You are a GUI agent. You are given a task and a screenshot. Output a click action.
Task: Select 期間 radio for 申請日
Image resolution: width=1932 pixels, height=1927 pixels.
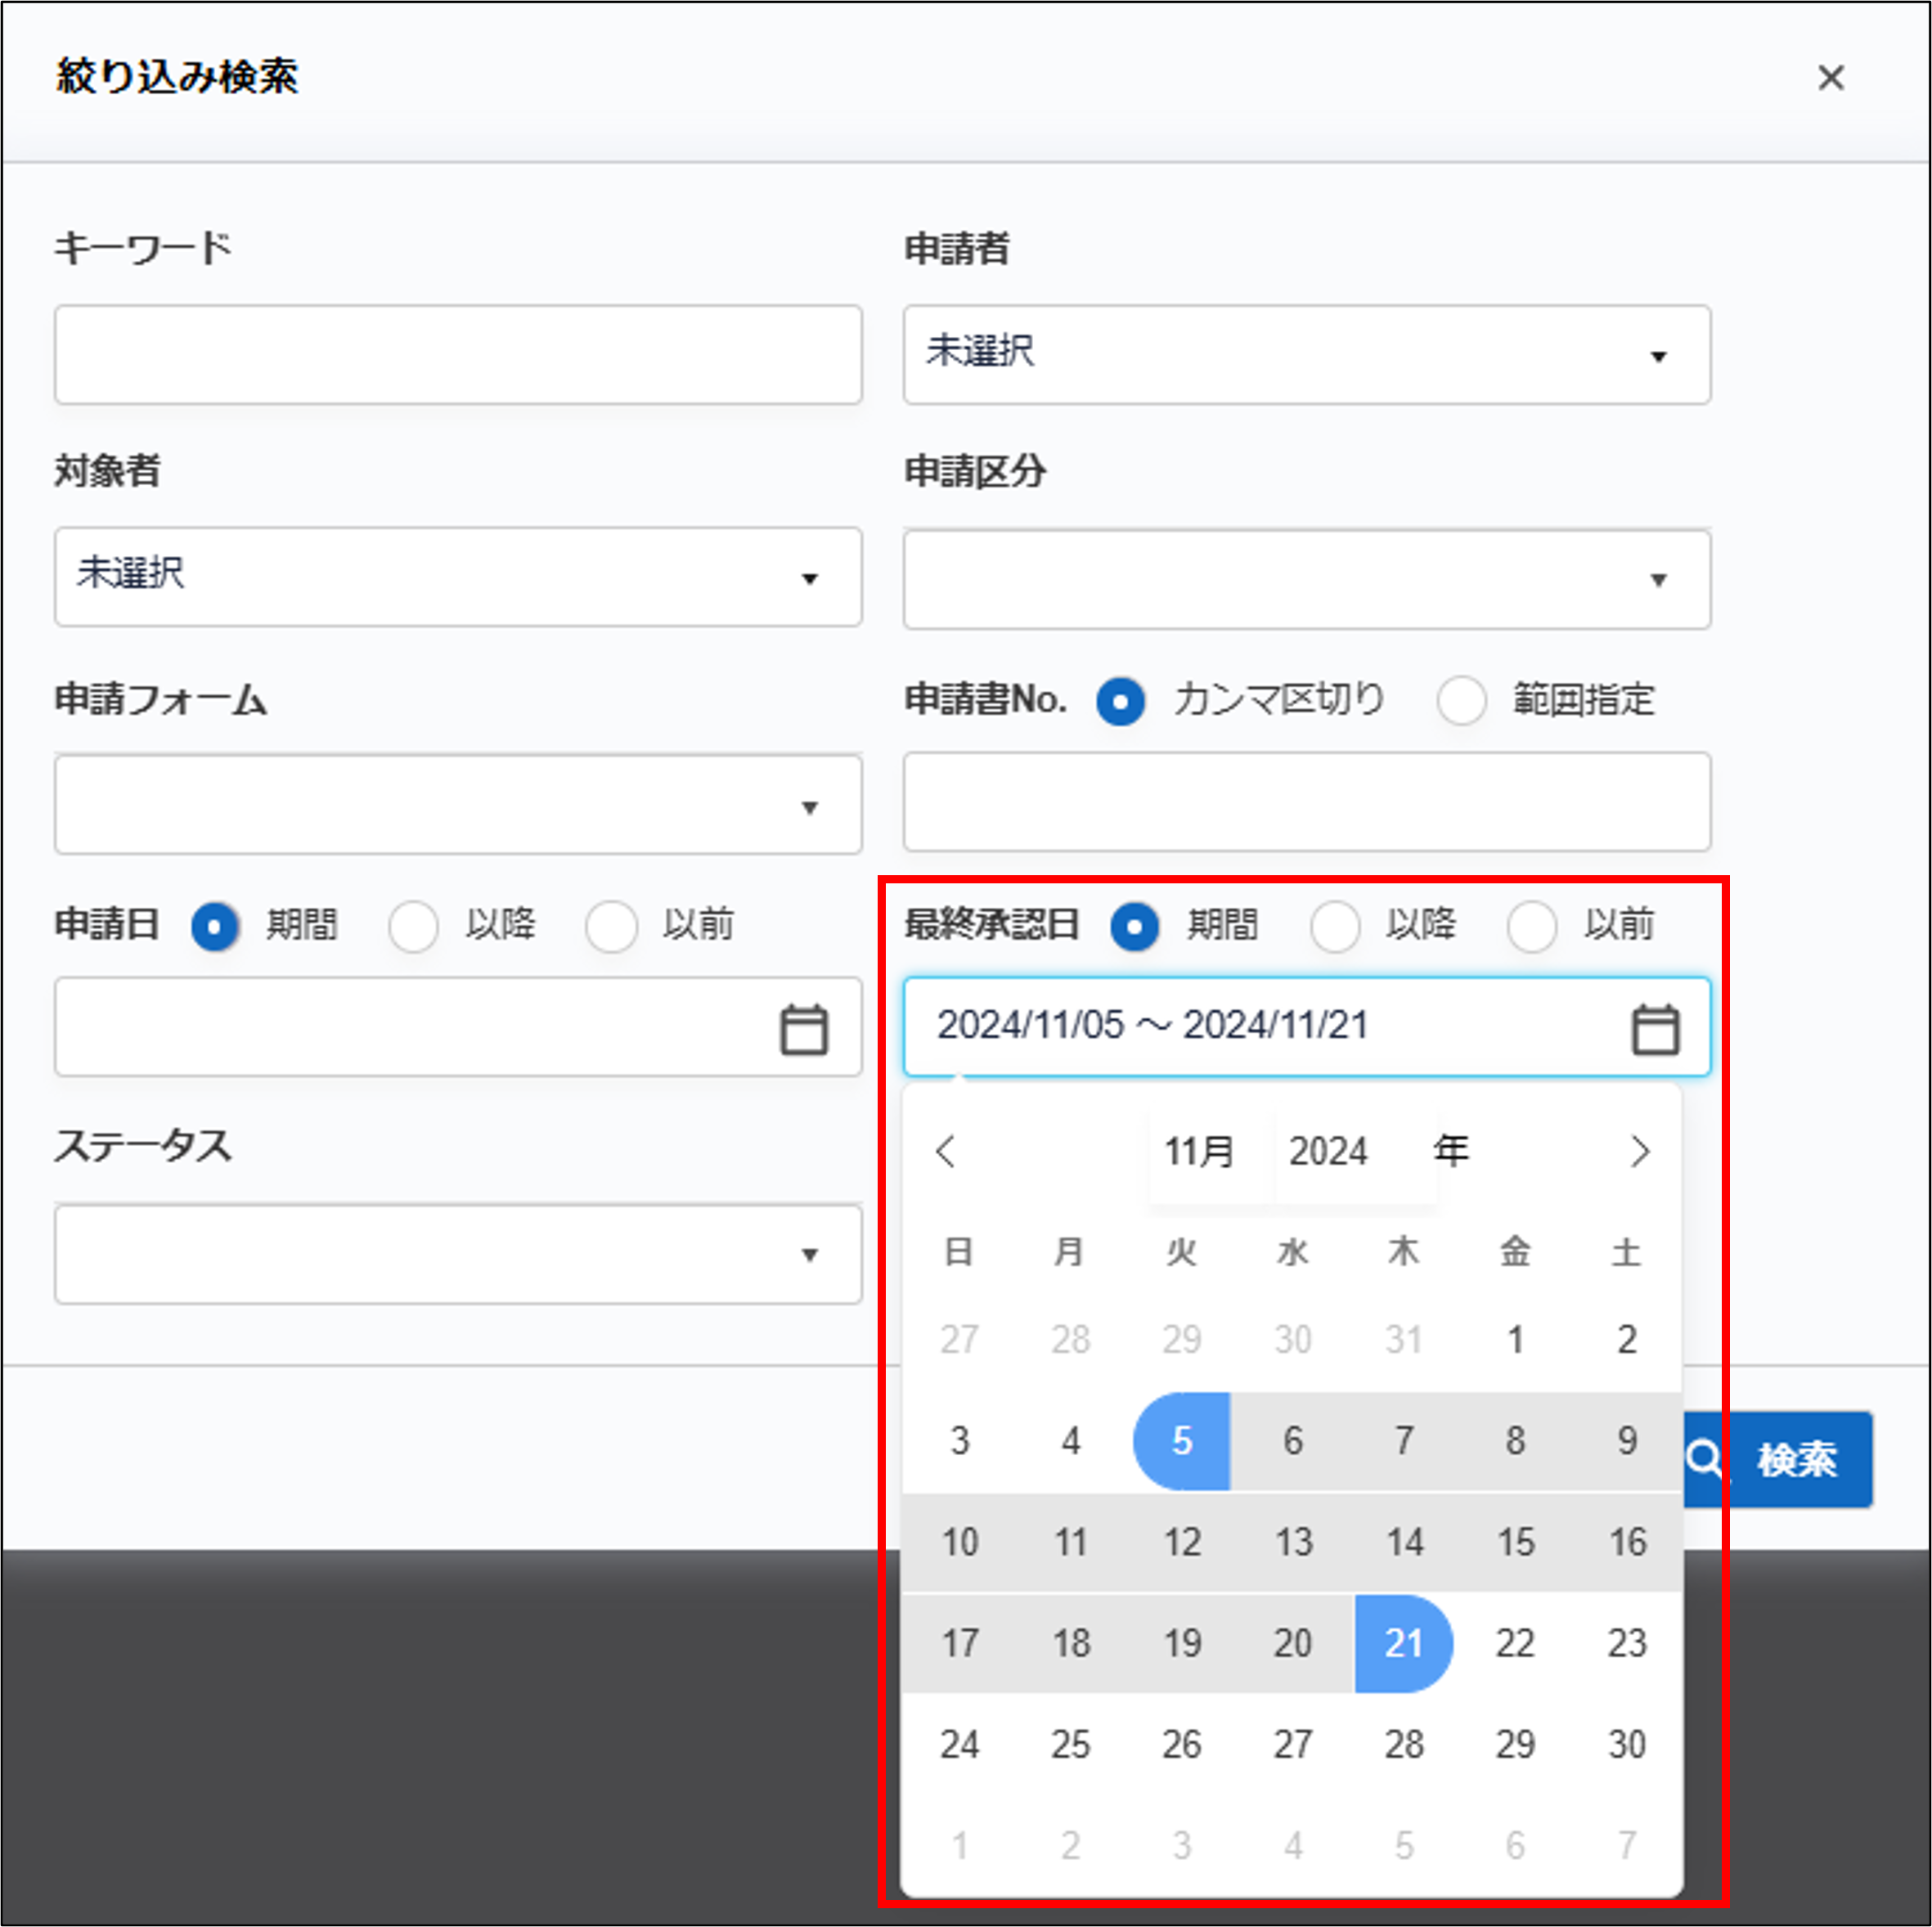[214, 926]
